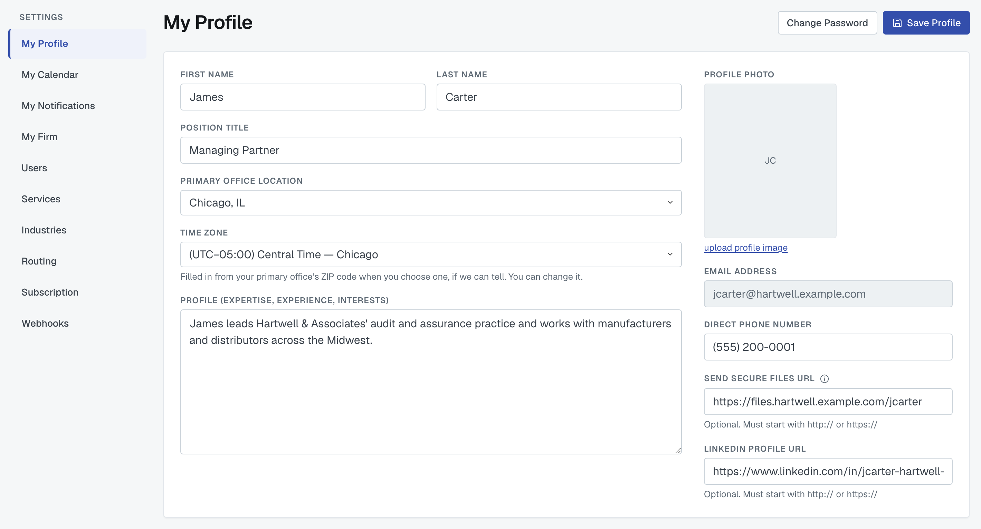
Task: Click the Save Profile button
Action: 926,23
